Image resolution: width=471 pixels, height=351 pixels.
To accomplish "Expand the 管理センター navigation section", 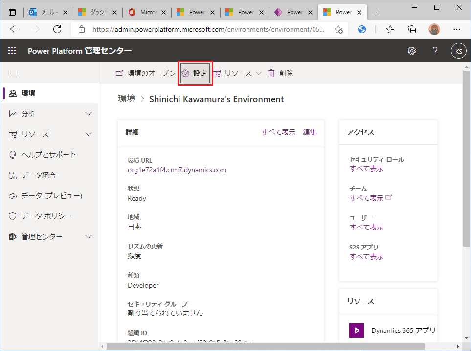I will tap(49, 237).
